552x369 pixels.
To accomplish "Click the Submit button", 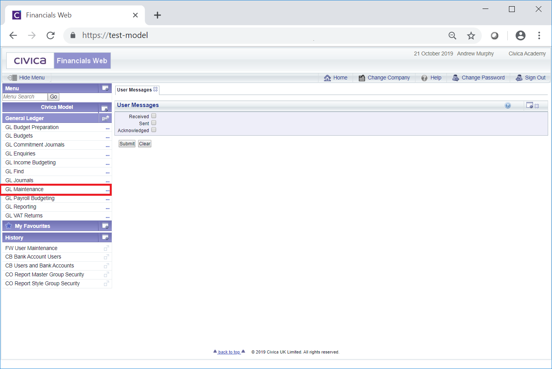I will click(x=127, y=144).
